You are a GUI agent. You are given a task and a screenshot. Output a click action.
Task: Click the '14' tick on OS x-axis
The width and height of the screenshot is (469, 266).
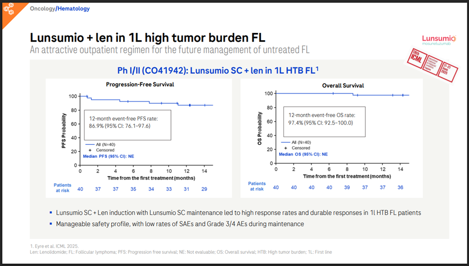pos(401,170)
